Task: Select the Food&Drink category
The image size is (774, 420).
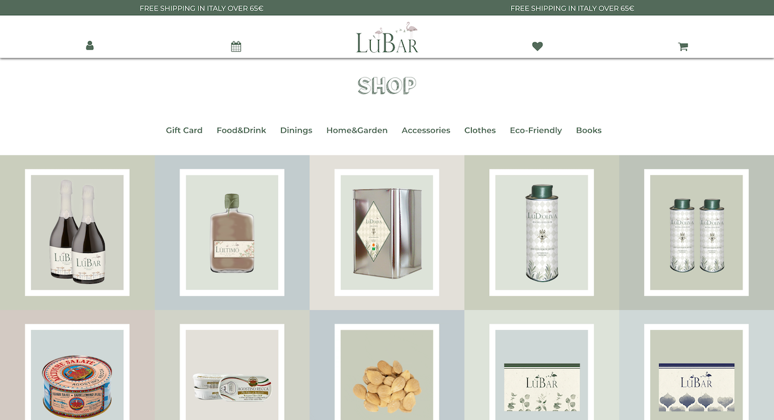Action: tap(241, 130)
